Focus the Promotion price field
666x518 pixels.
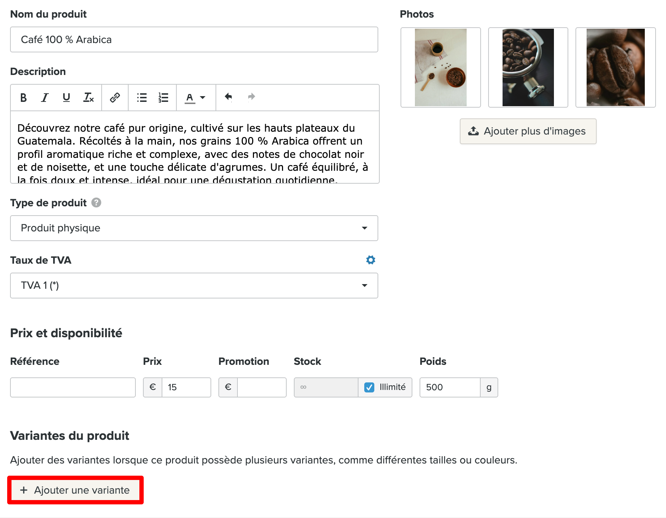(x=262, y=387)
